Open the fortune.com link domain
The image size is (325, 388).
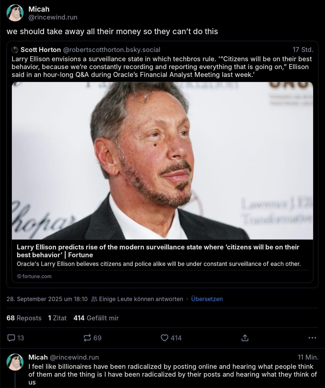(x=34, y=276)
